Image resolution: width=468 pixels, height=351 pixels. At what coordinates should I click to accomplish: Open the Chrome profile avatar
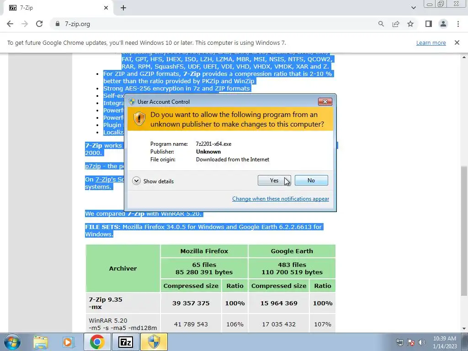click(443, 24)
